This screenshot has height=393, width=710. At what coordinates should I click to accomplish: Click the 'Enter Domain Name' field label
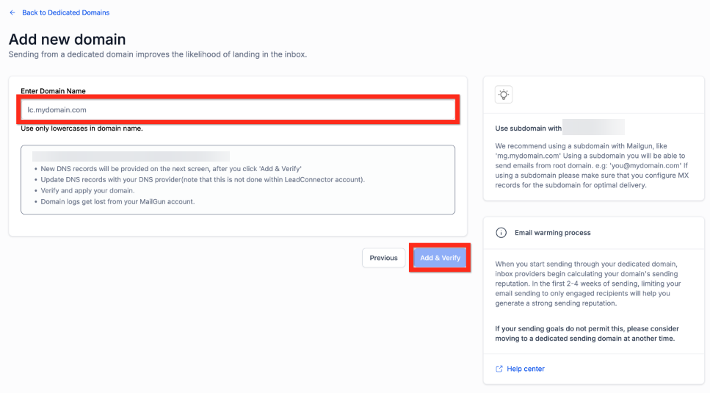tap(53, 91)
